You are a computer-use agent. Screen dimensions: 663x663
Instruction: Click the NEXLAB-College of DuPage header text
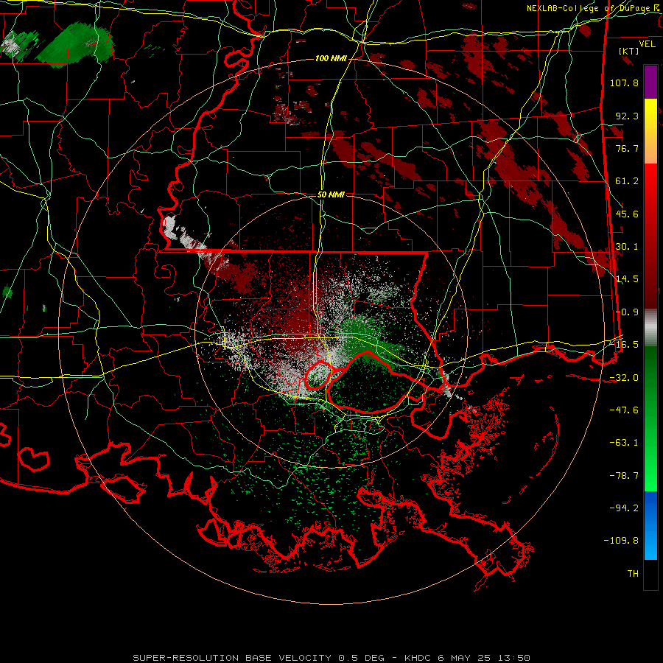[592, 8]
